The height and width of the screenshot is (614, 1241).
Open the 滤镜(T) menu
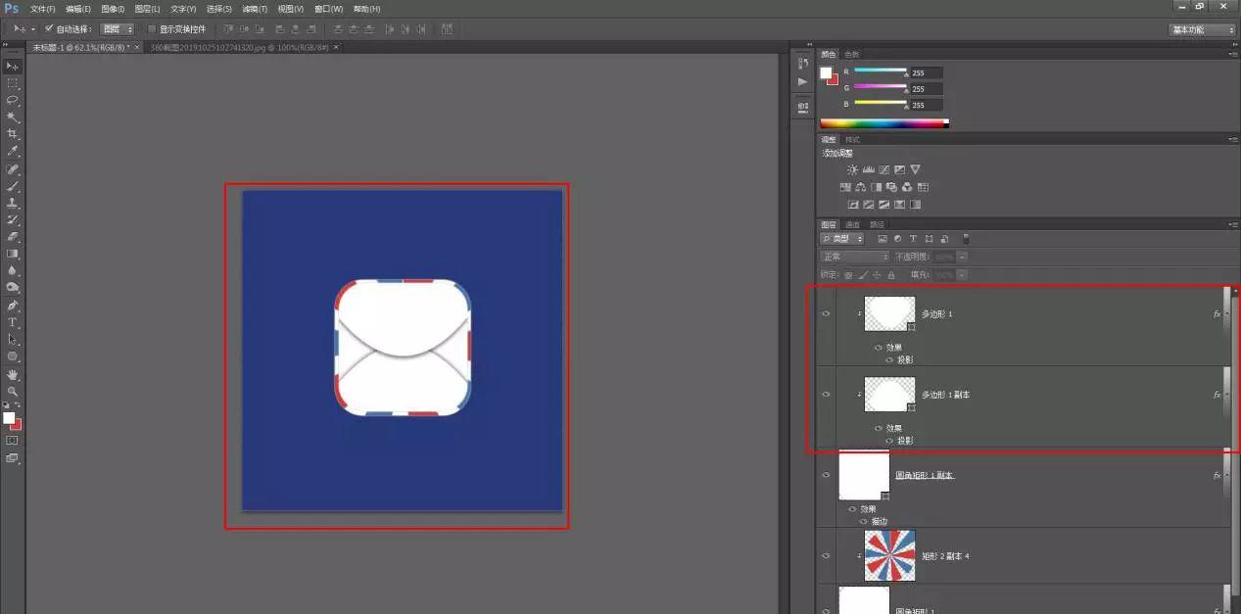tap(256, 9)
